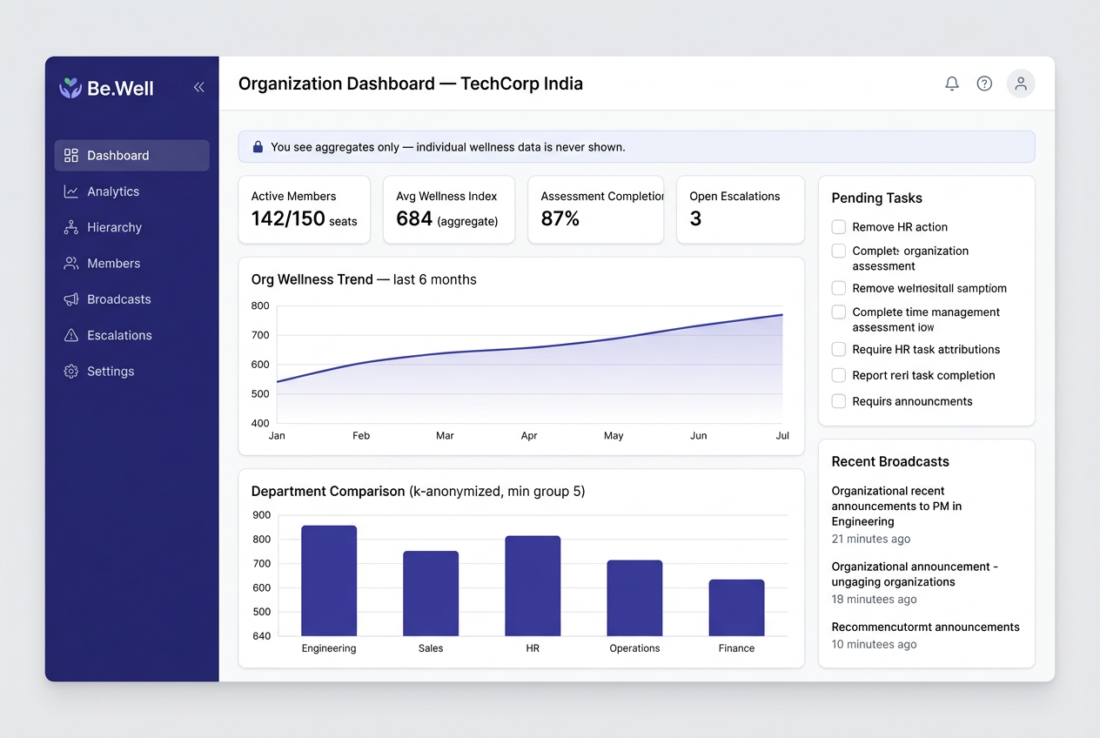Click the "684" wellness index value

[414, 219]
